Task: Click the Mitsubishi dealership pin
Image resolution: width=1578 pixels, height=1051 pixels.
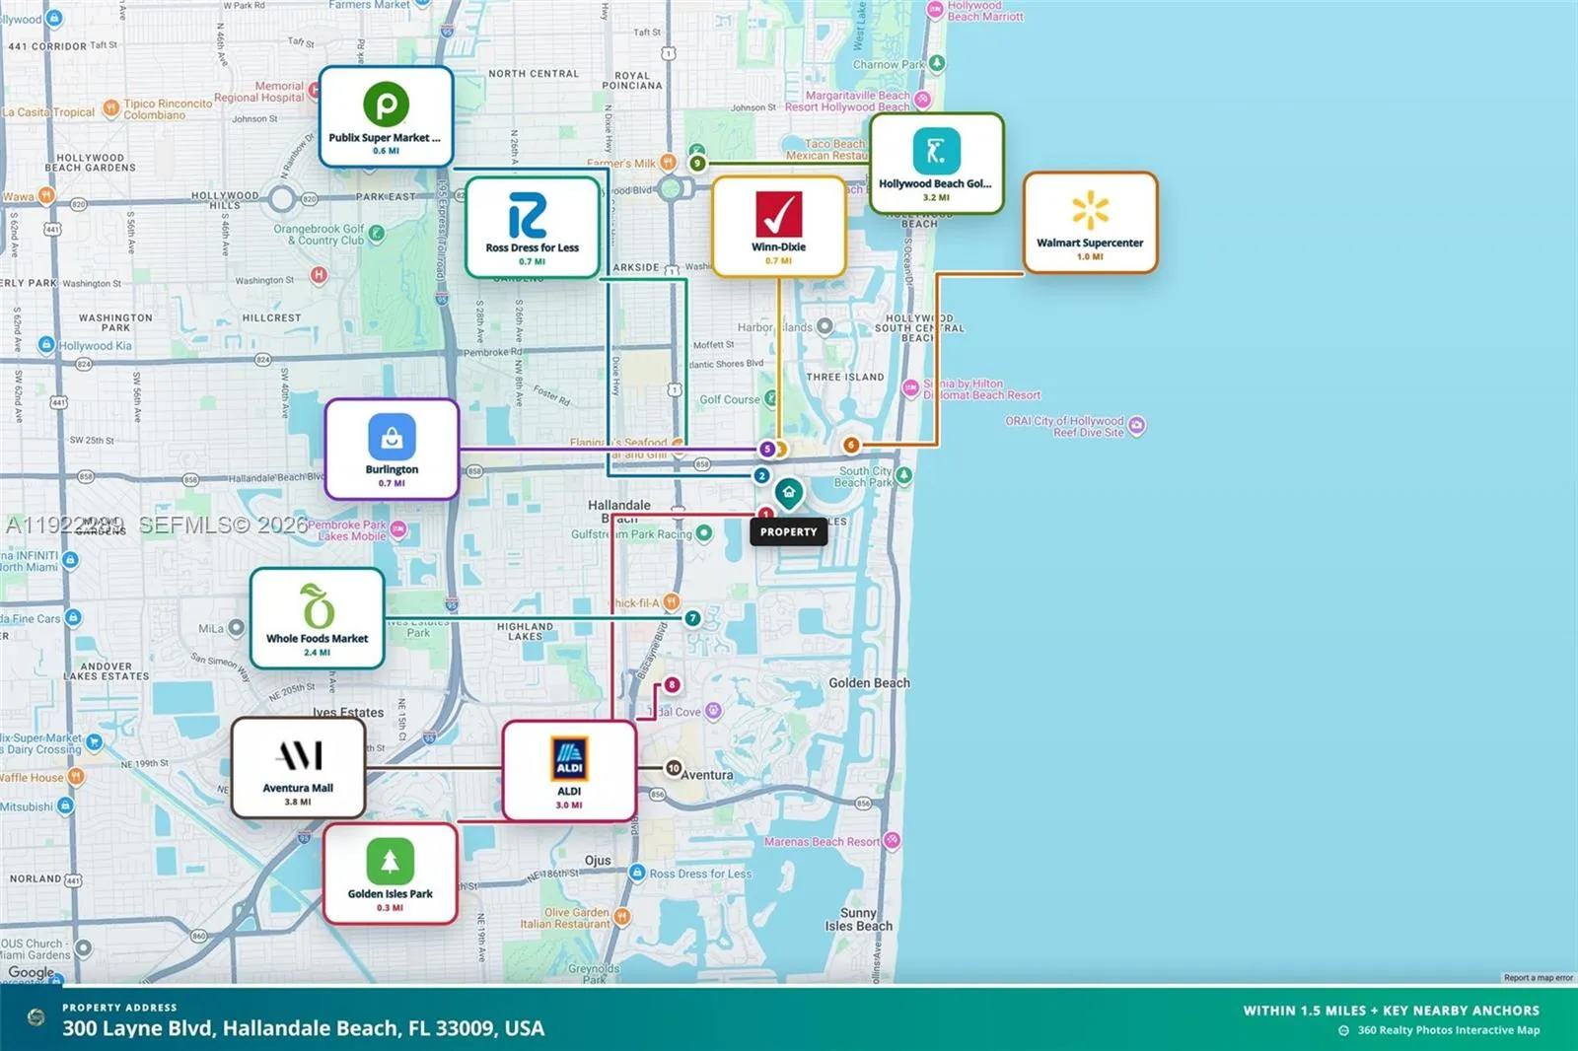Action: click(65, 806)
